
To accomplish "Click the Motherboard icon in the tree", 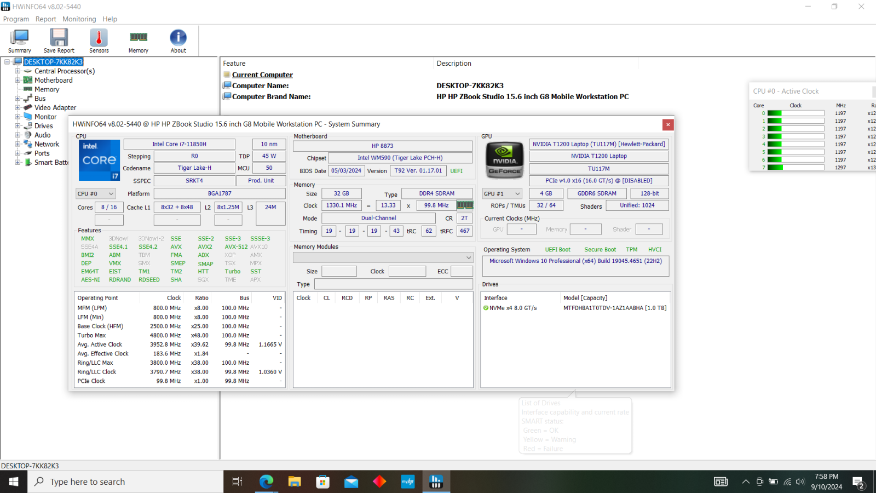I will tap(28, 80).
